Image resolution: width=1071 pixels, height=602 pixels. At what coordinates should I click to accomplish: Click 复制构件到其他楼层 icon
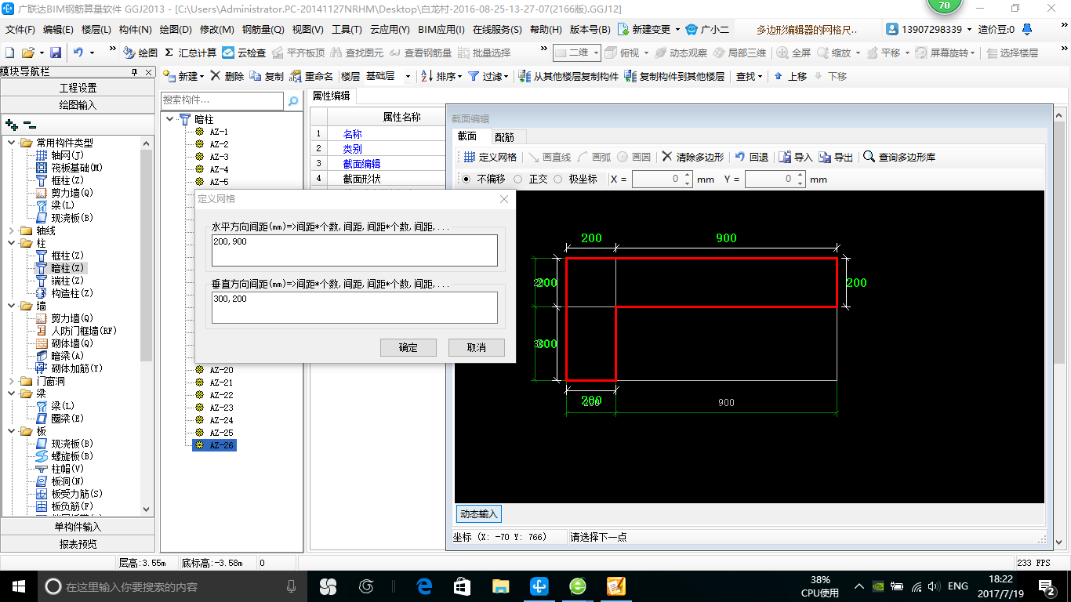[x=630, y=76]
